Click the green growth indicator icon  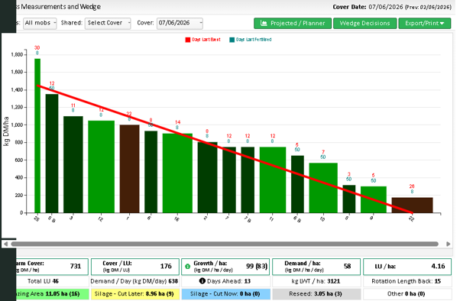pos(188,267)
